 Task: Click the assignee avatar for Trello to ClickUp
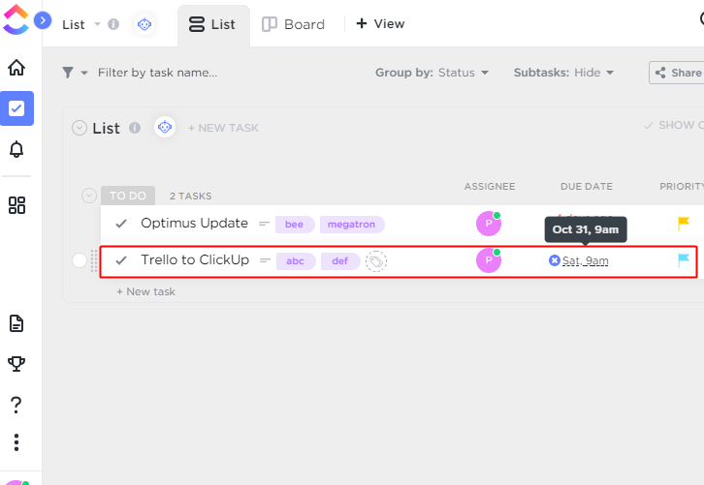pyautogui.click(x=489, y=260)
